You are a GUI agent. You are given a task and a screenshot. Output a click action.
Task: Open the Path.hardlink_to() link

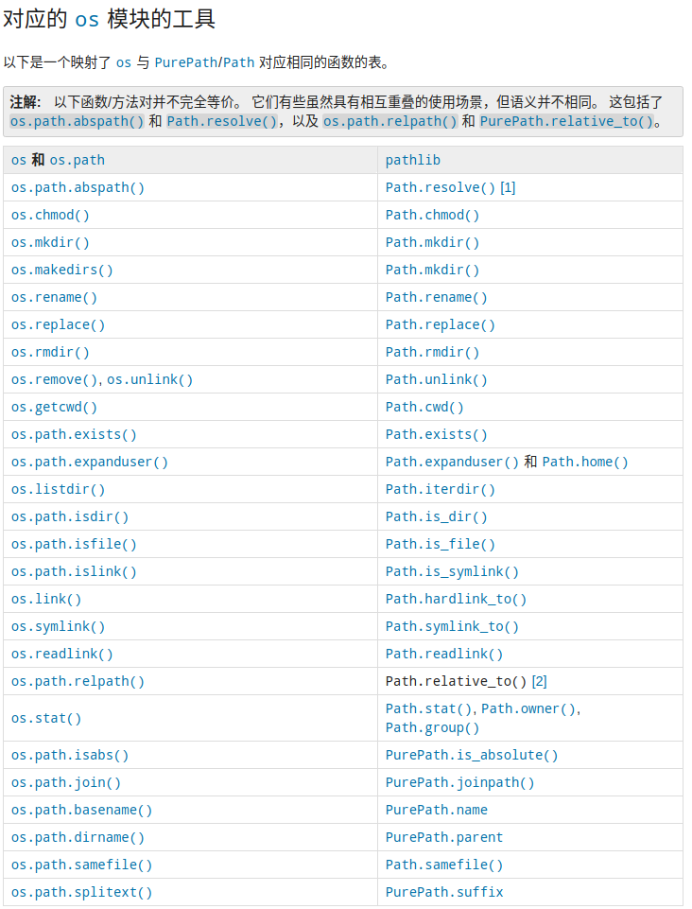pyautogui.click(x=456, y=599)
